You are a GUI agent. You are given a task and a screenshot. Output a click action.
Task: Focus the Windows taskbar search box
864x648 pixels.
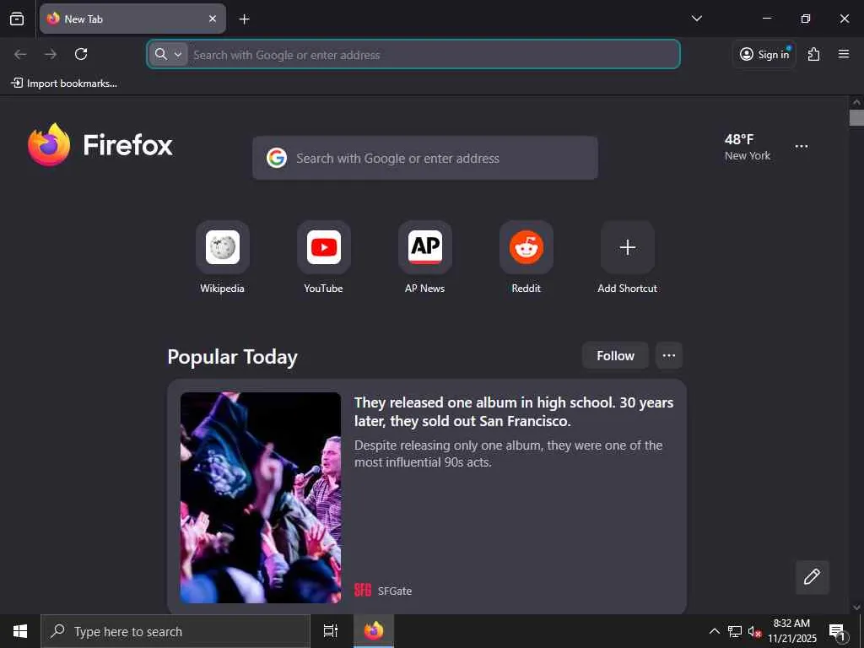[175, 631]
